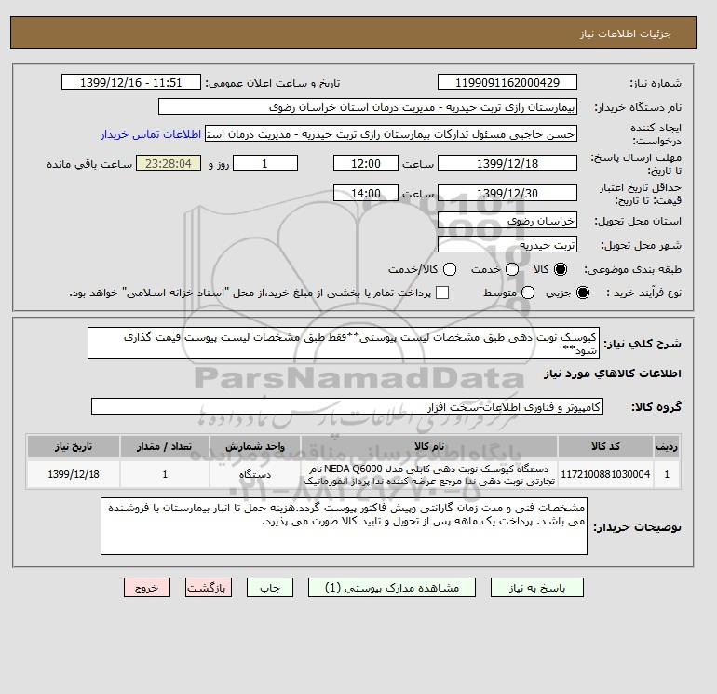This screenshot has height=694, width=717.
Task: Open مشاهده مدارک پیوستی (1) button
Action: tap(392, 588)
